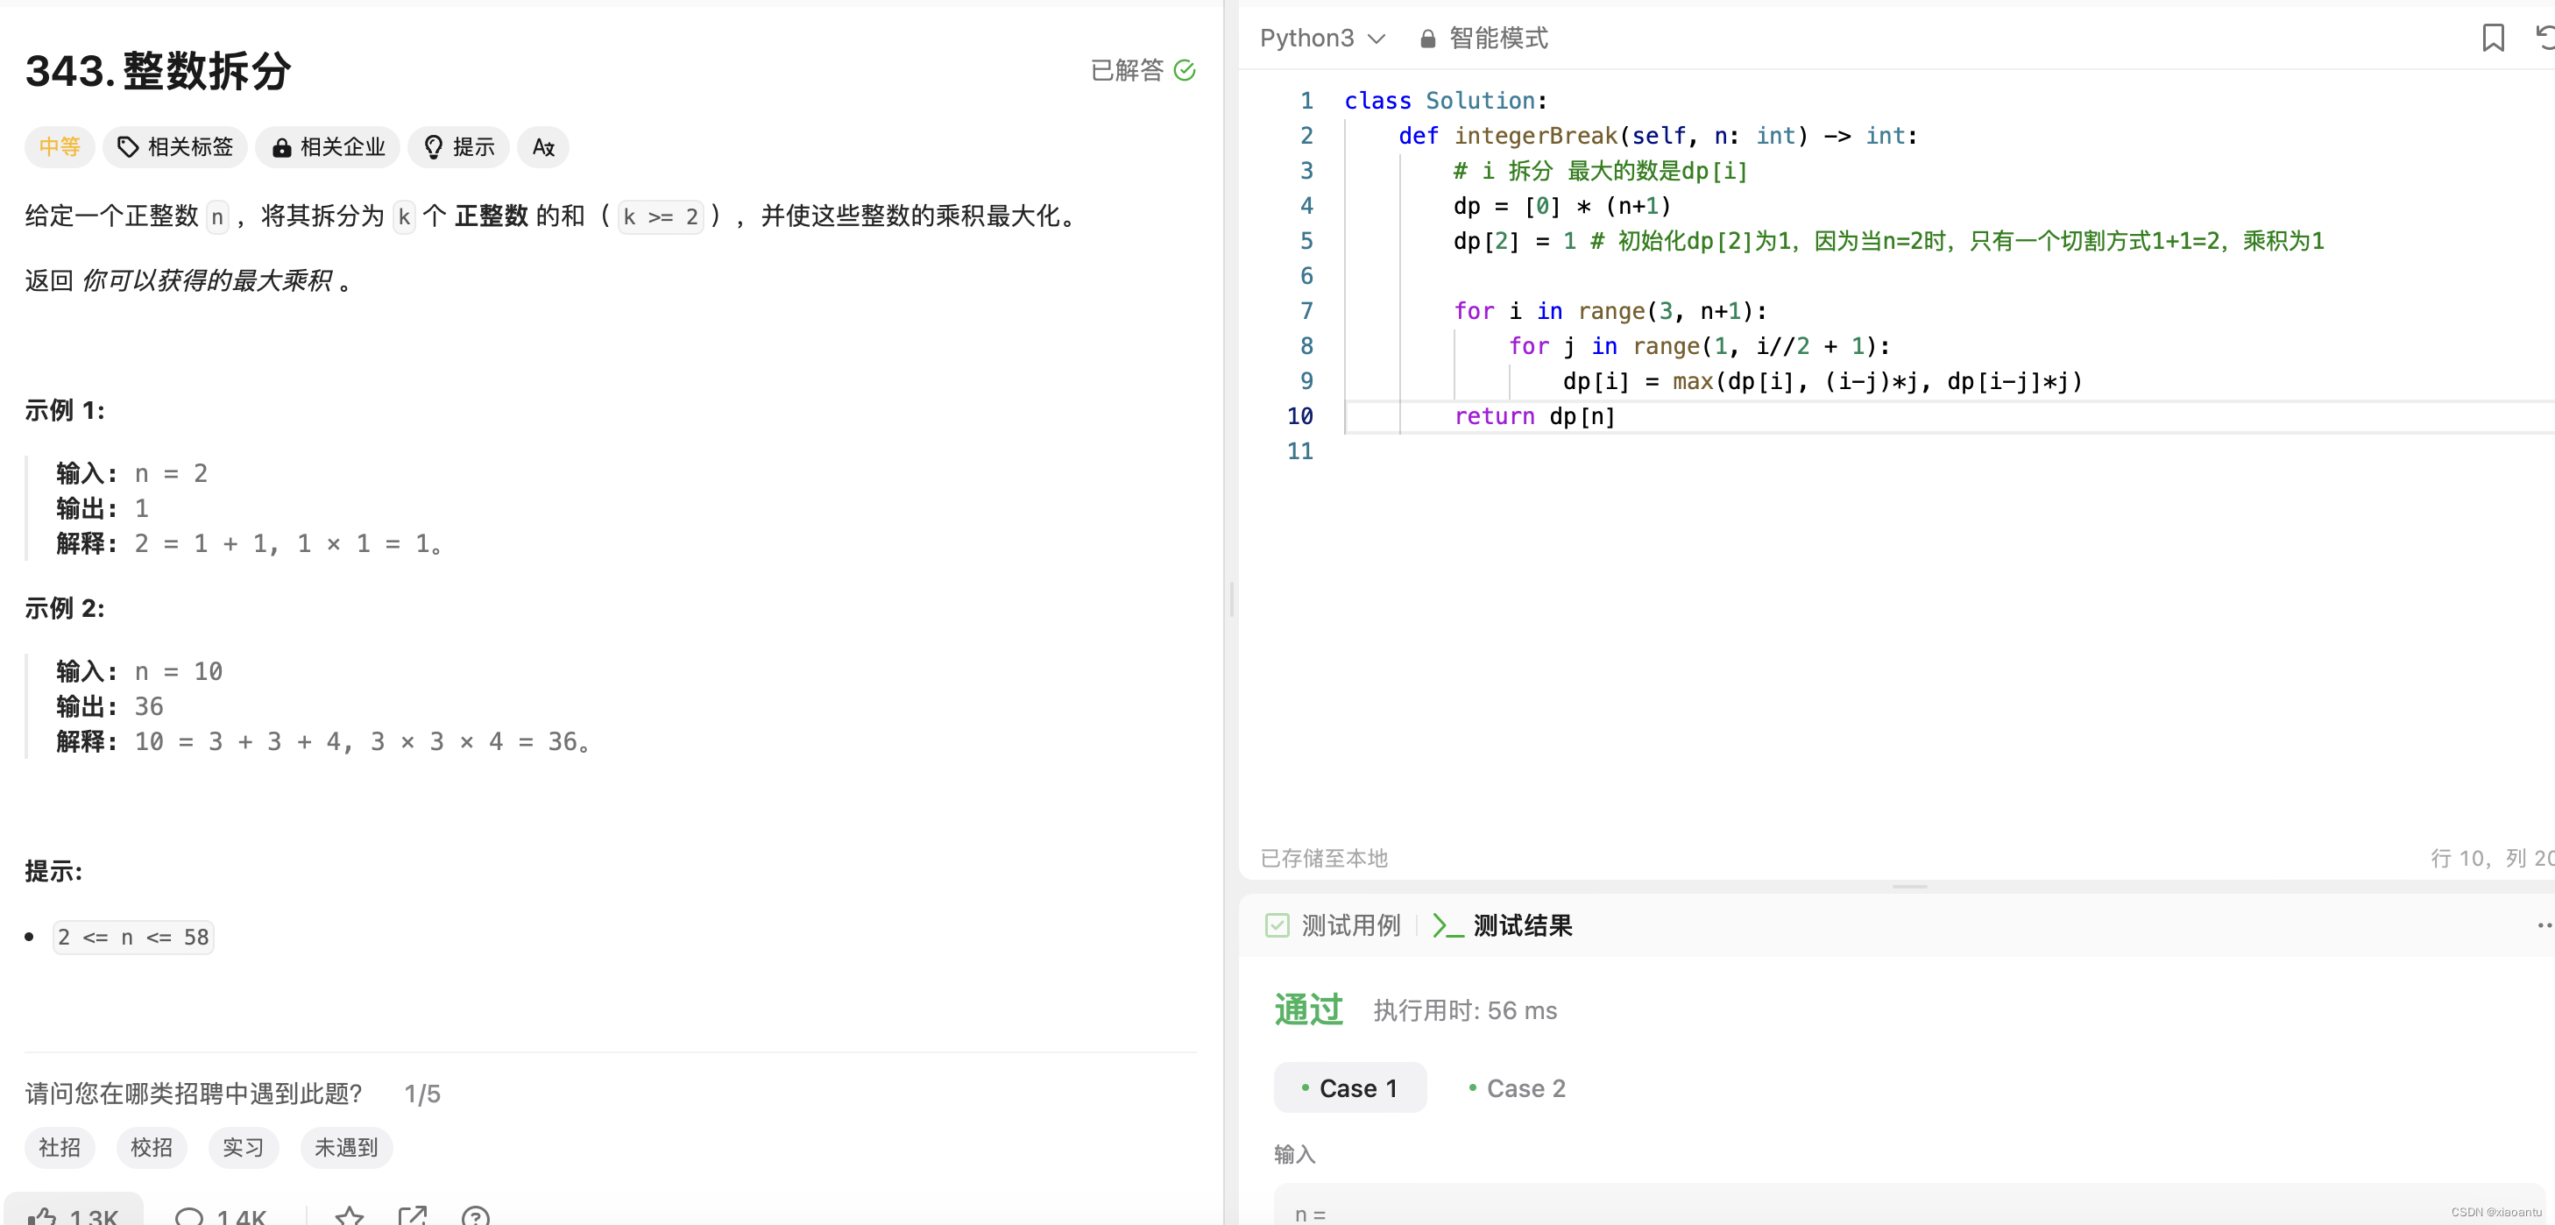The height and width of the screenshot is (1225, 2555).
Task: Click the 'return dp[n]' code line
Action: pos(1534,416)
